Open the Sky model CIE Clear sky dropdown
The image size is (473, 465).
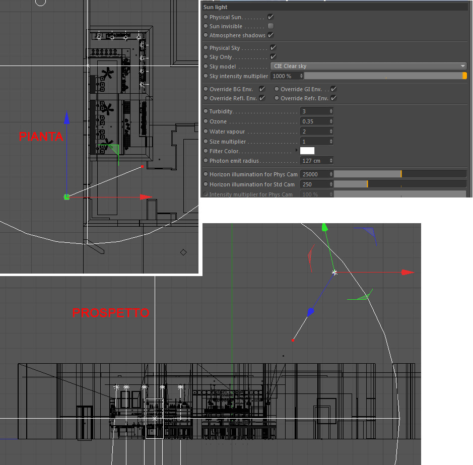click(x=369, y=66)
